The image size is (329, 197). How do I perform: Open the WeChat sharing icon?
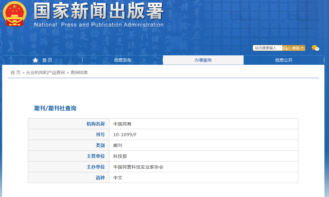click(316, 48)
